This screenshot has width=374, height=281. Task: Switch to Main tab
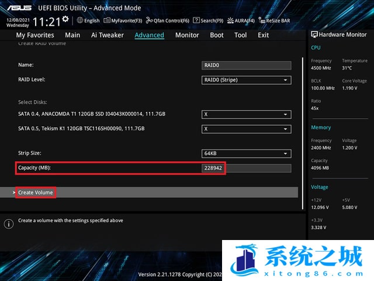pos(72,35)
